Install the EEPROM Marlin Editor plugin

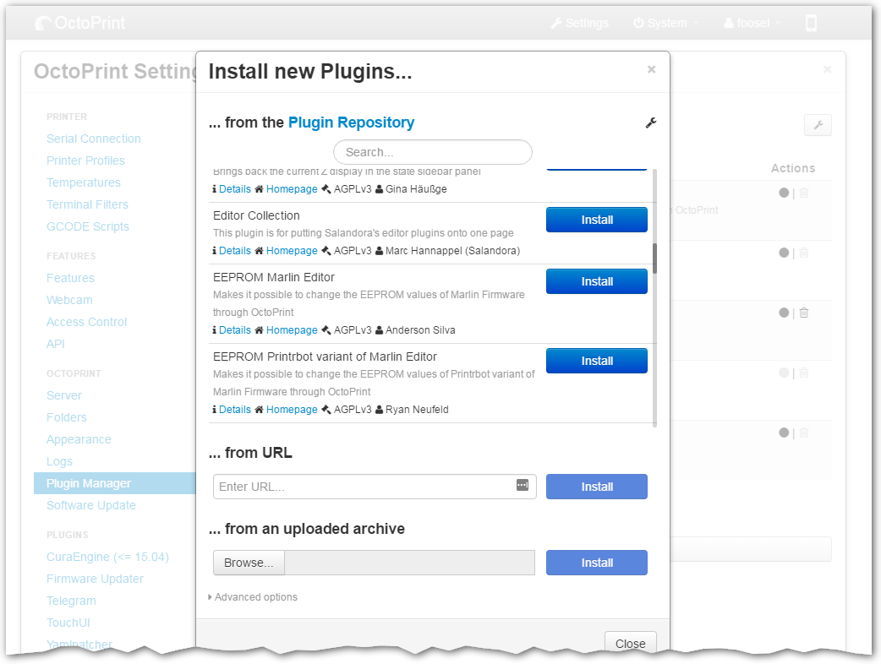596,281
